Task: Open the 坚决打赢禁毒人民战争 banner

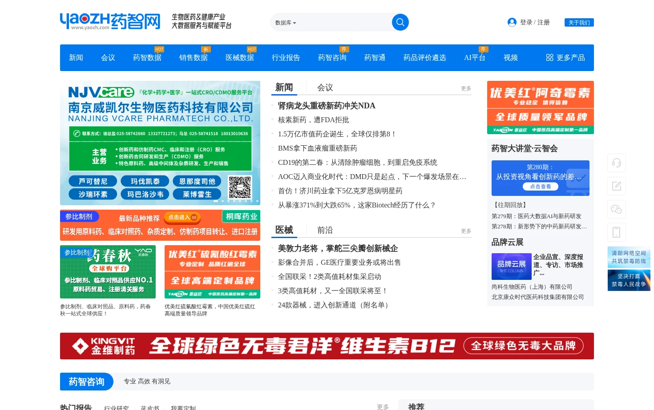Action: (x=629, y=280)
